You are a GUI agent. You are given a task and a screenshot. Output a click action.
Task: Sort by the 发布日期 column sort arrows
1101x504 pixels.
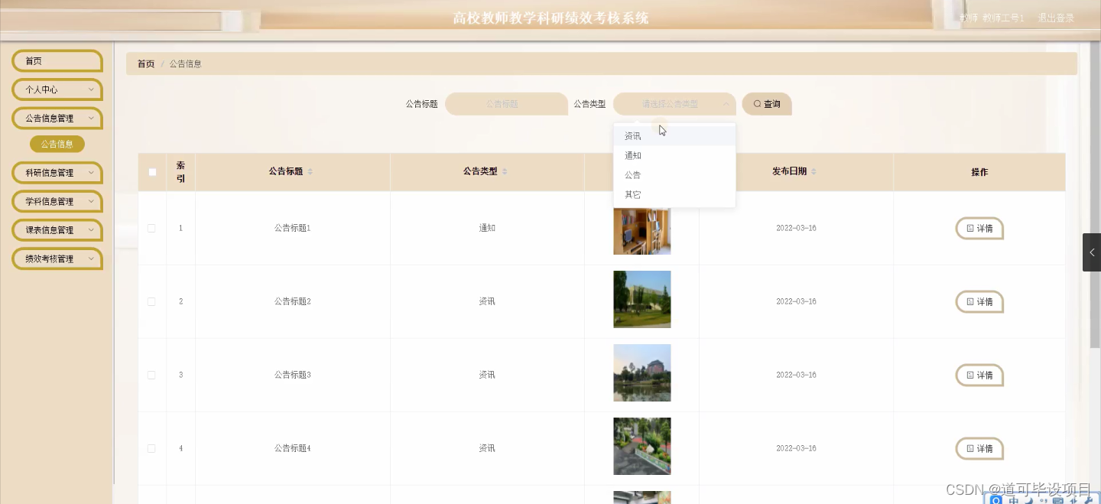point(814,172)
